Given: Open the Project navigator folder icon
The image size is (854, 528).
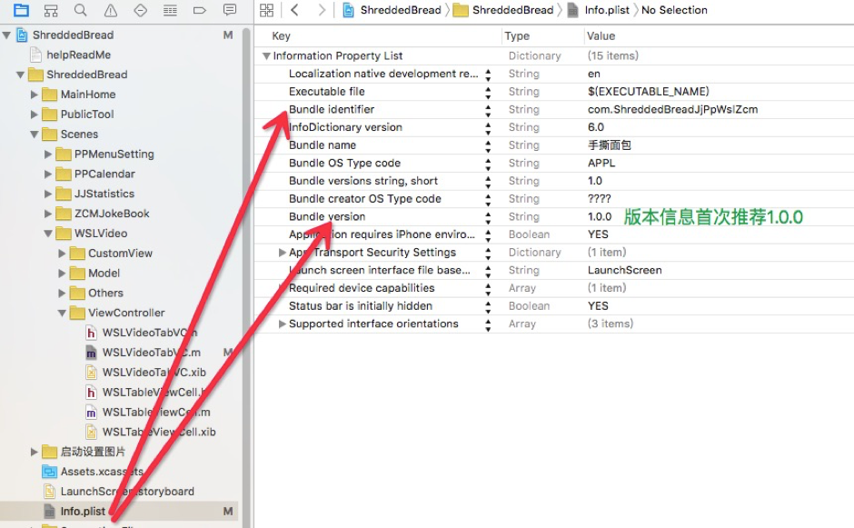Looking at the screenshot, I should point(21,10).
